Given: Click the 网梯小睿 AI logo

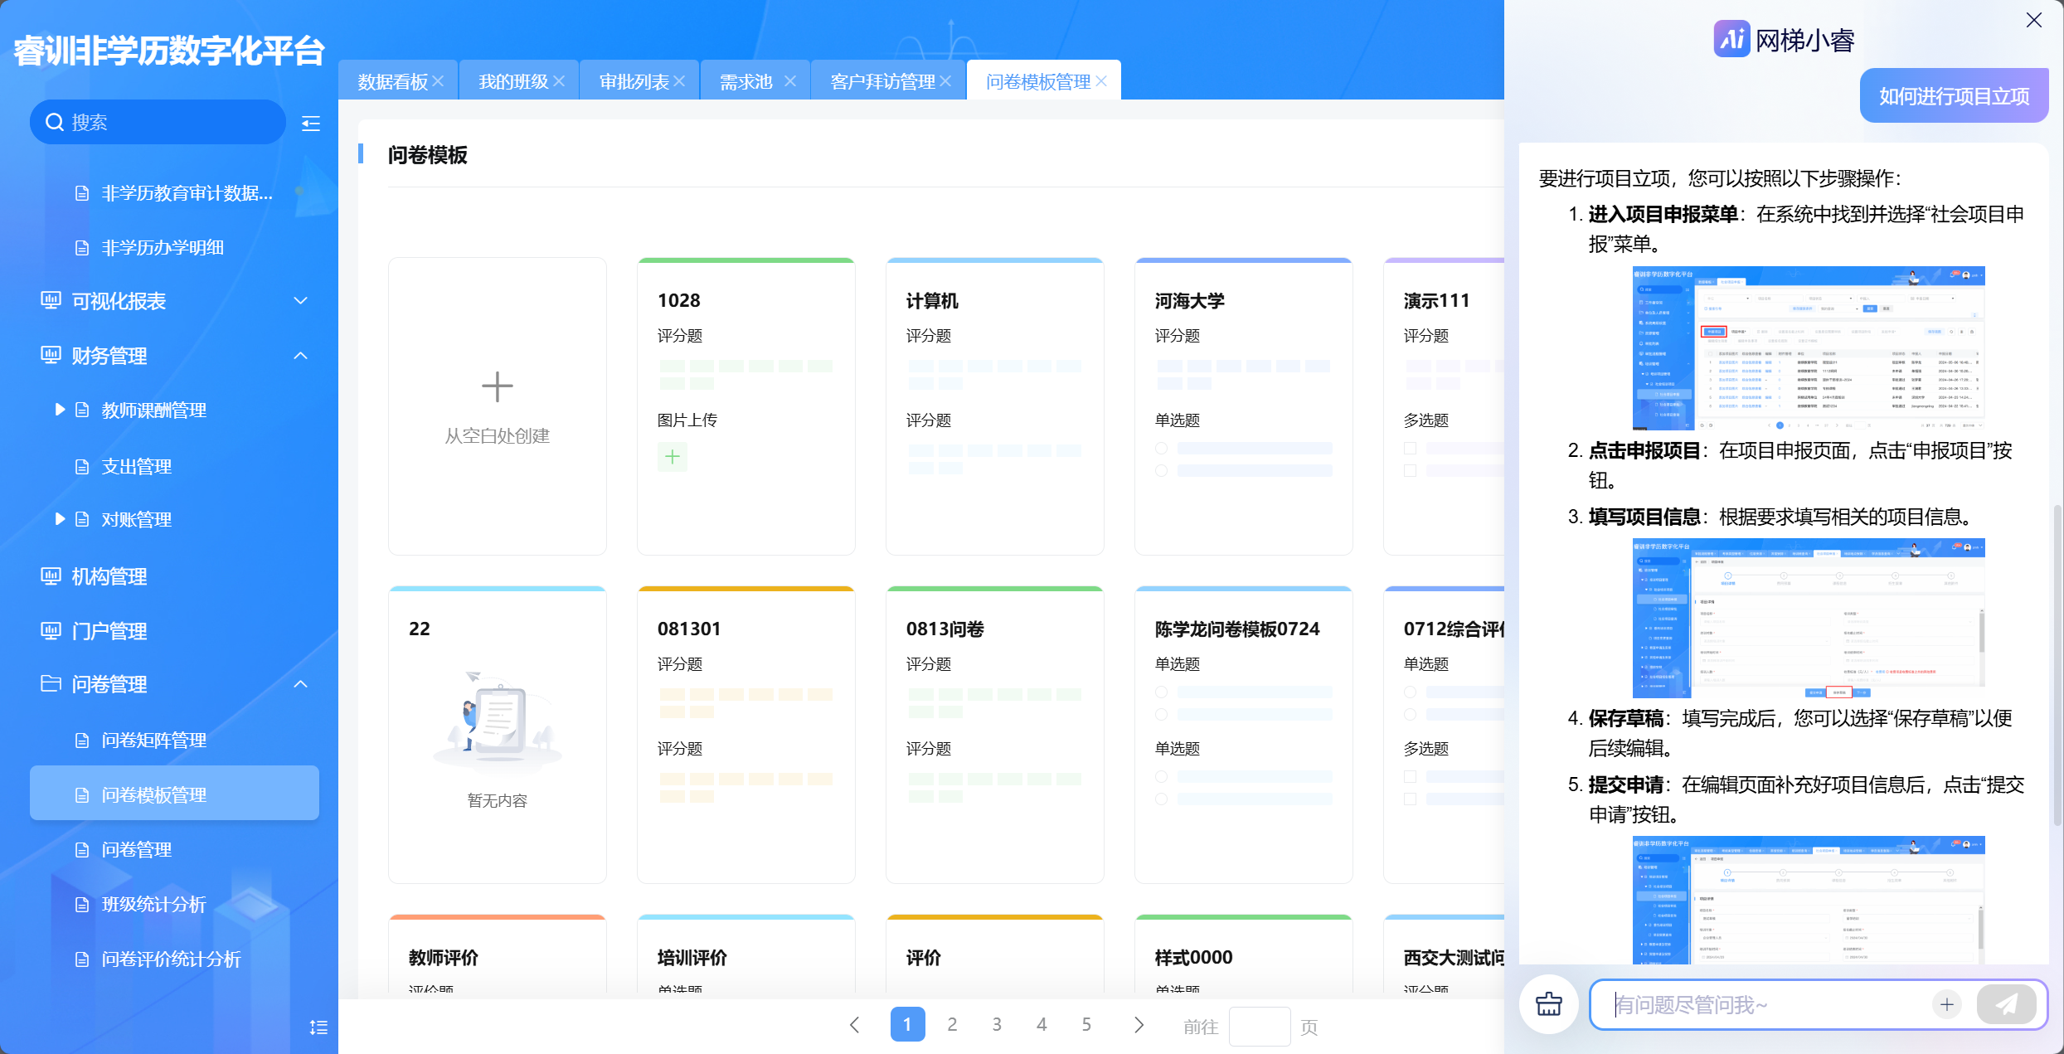Looking at the screenshot, I should click(x=1731, y=39).
